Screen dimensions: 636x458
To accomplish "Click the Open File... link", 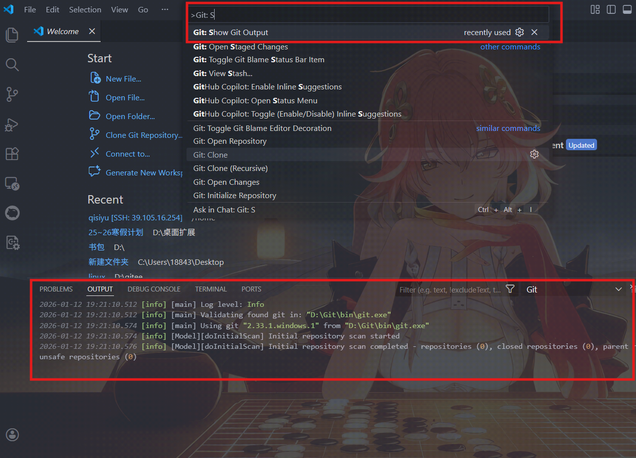I will coord(125,97).
